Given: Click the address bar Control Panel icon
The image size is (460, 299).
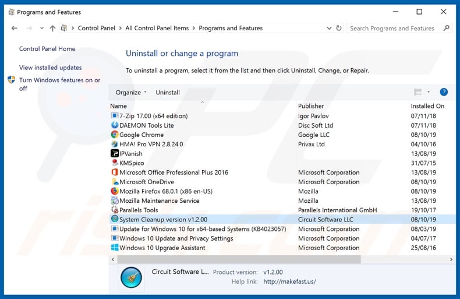Looking at the screenshot, I should pos(64,28).
